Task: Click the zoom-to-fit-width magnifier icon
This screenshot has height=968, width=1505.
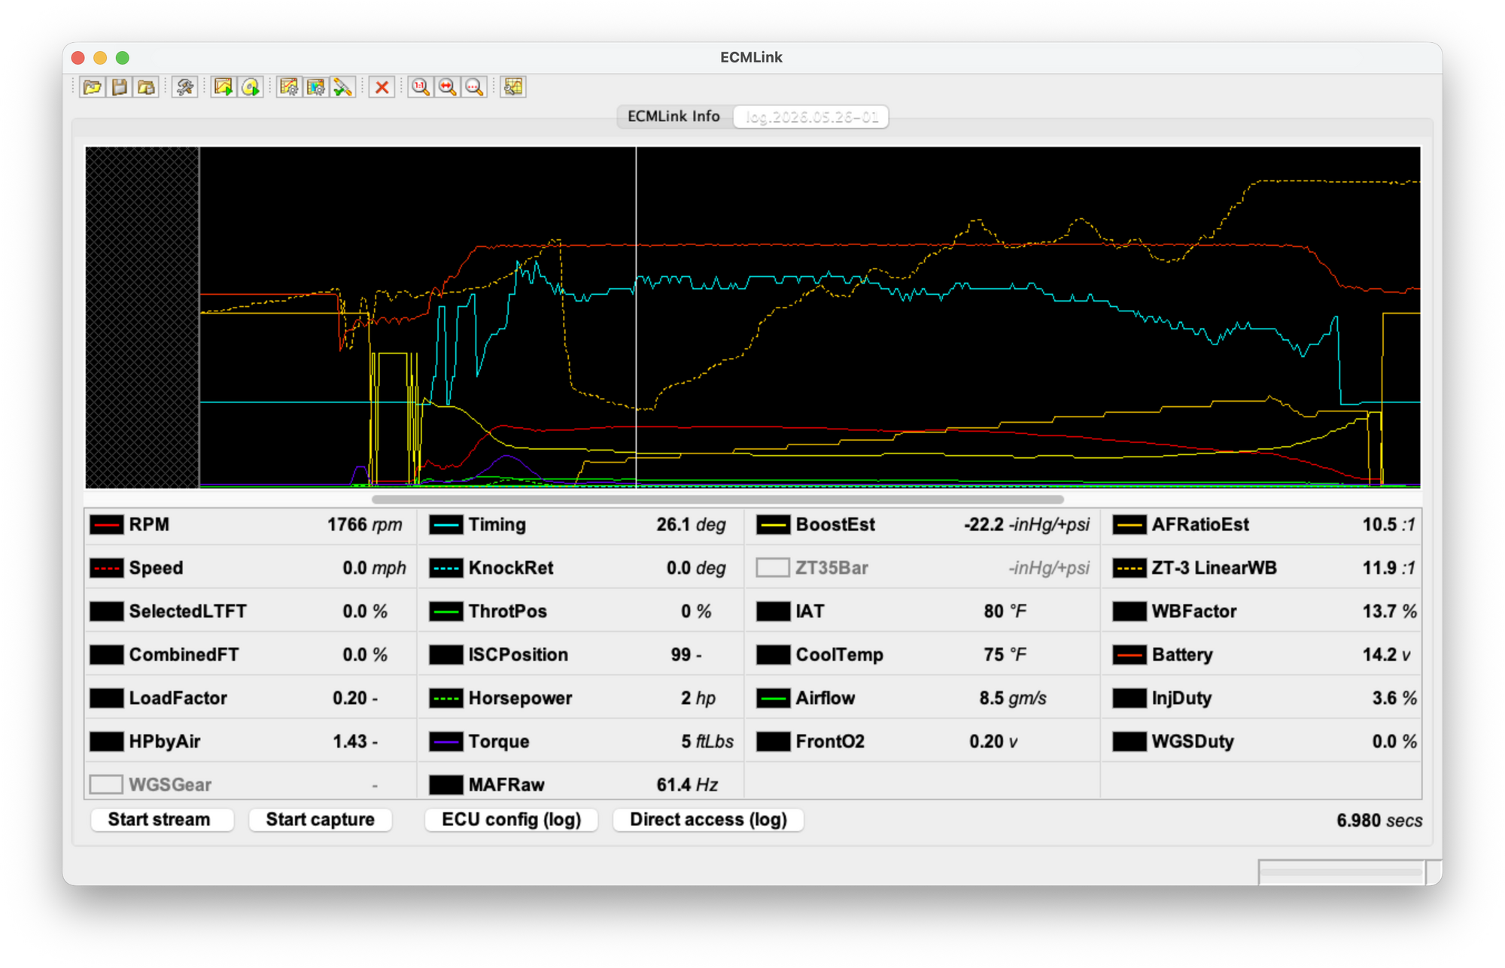Action: click(448, 87)
